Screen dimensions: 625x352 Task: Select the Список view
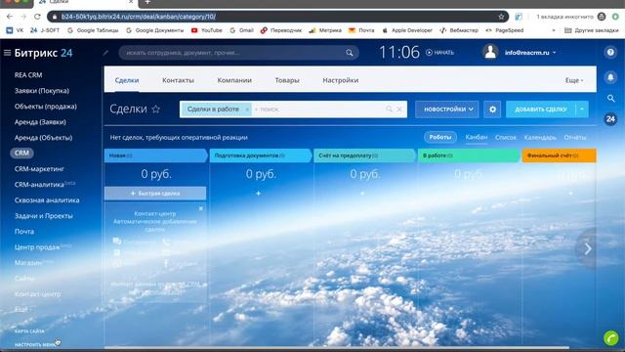(506, 137)
